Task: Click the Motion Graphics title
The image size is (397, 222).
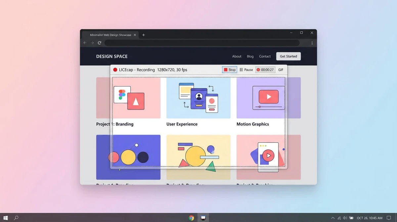Action: click(x=253, y=124)
